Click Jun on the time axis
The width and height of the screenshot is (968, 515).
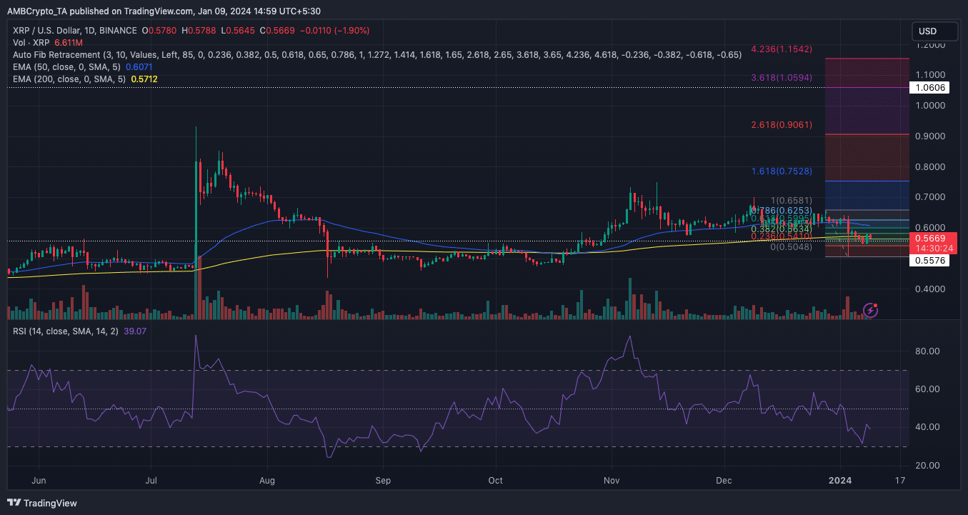point(39,481)
